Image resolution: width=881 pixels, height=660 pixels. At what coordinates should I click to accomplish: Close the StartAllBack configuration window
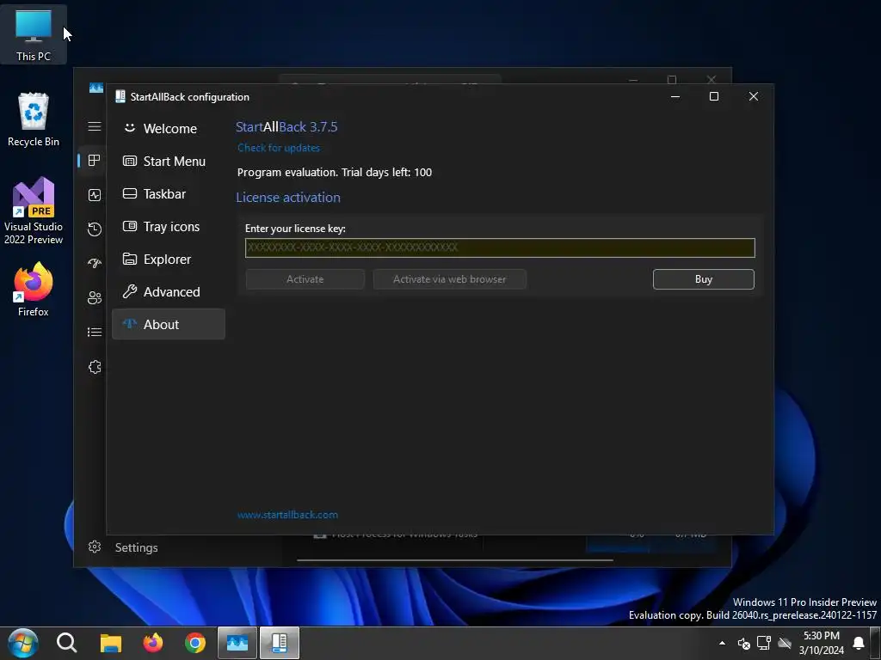(754, 96)
